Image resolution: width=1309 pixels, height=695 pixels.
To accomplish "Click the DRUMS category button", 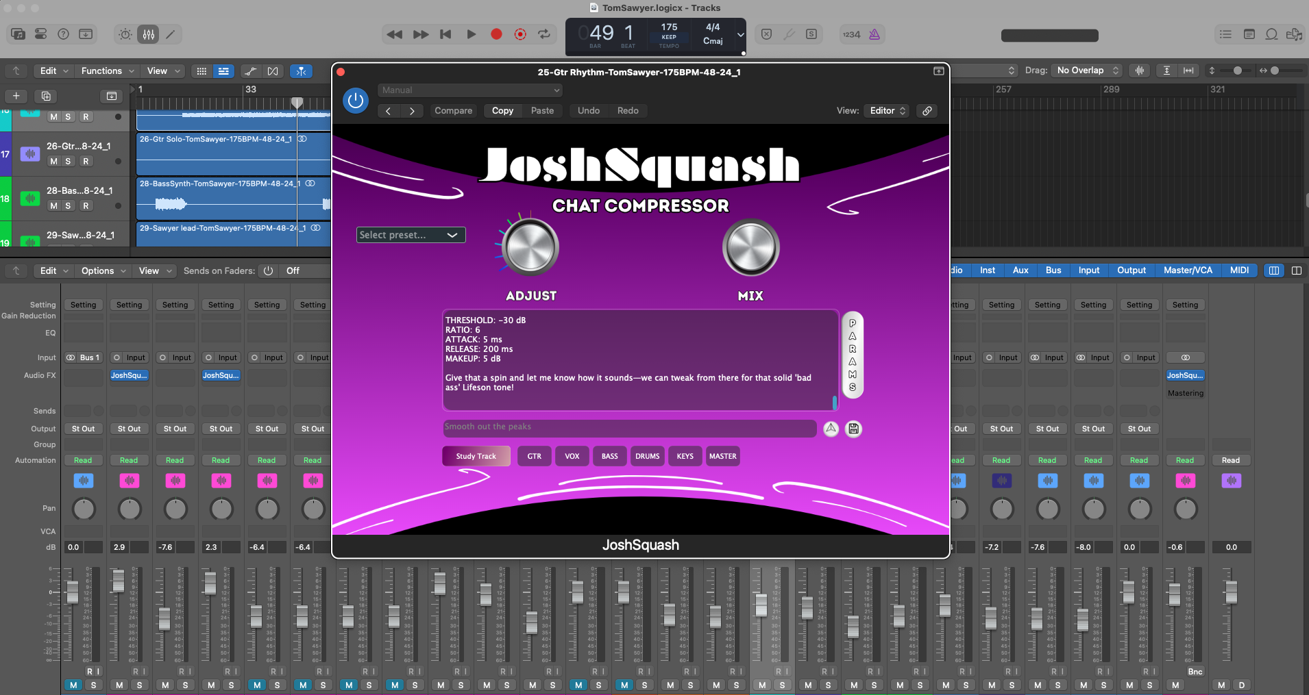I will pyautogui.click(x=647, y=456).
